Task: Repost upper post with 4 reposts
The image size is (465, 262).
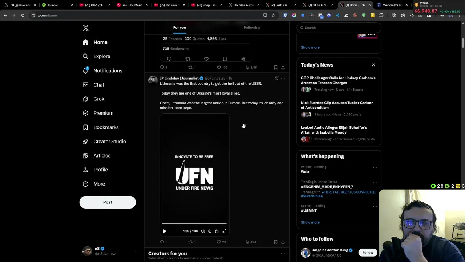Action: pos(190,67)
